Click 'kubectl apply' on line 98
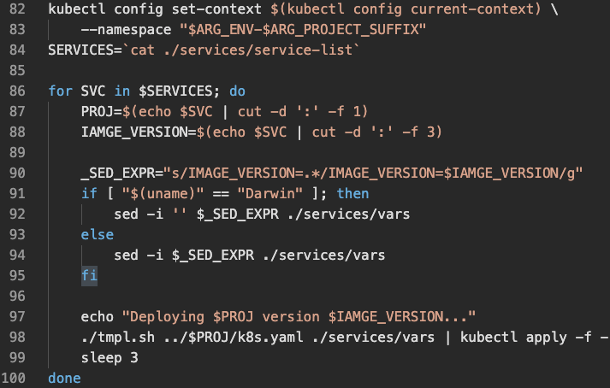610x388 pixels. (x=513, y=338)
